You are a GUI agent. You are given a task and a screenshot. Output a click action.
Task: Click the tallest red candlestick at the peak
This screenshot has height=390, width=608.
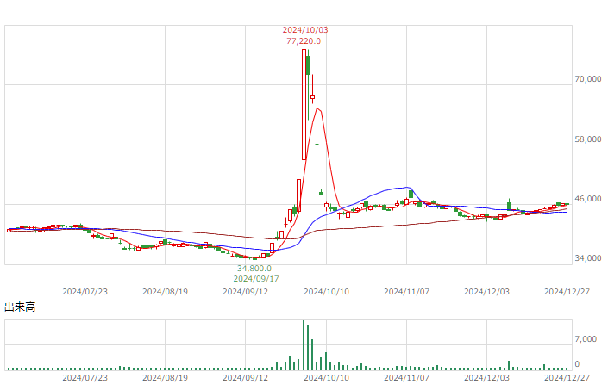click(304, 104)
